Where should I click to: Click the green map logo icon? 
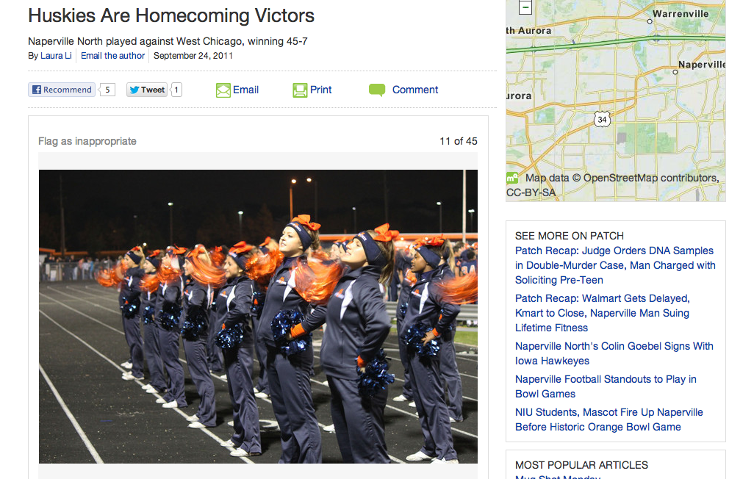[x=512, y=178]
